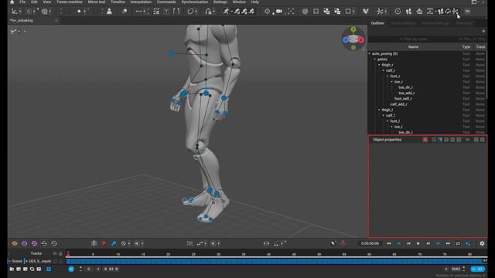This screenshot has height=278, width=495.
Task: Click red color swatch in Object properties
Action: pyautogui.click(x=425, y=140)
